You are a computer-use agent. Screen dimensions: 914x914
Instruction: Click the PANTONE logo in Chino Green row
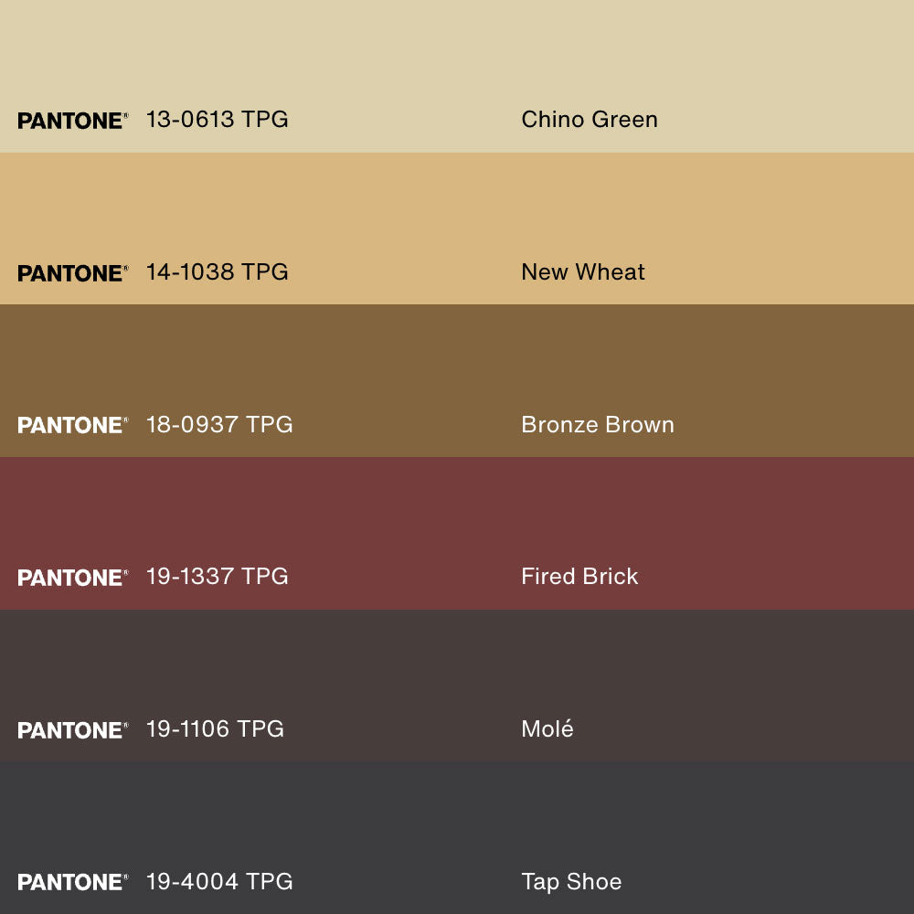[72, 121]
